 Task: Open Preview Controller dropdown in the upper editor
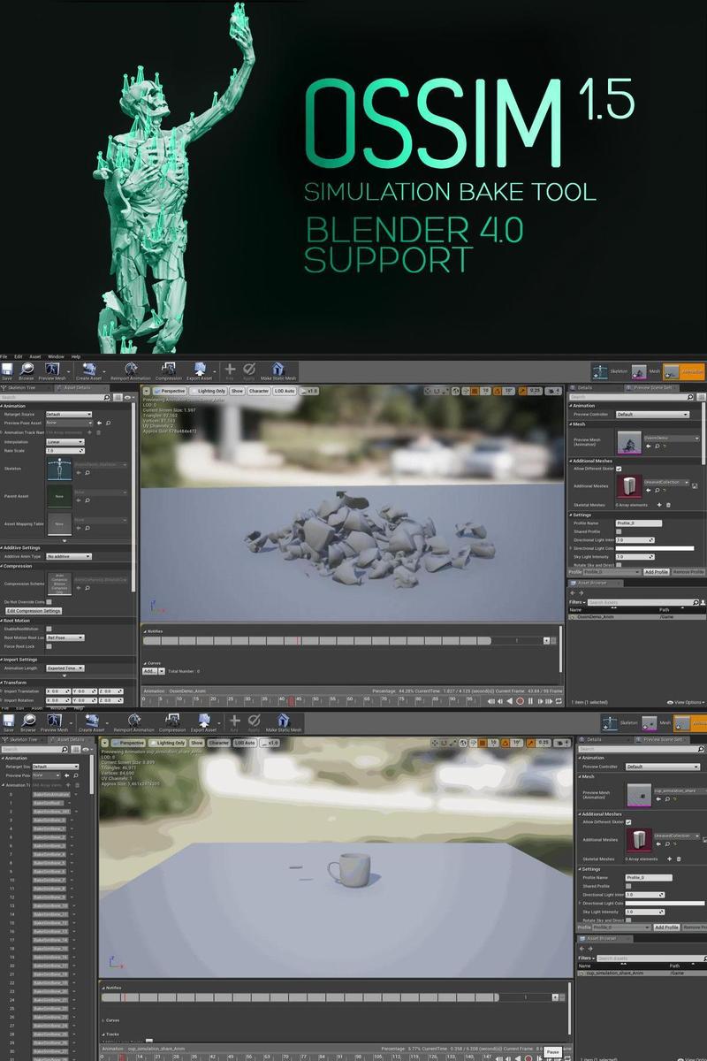coord(652,415)
